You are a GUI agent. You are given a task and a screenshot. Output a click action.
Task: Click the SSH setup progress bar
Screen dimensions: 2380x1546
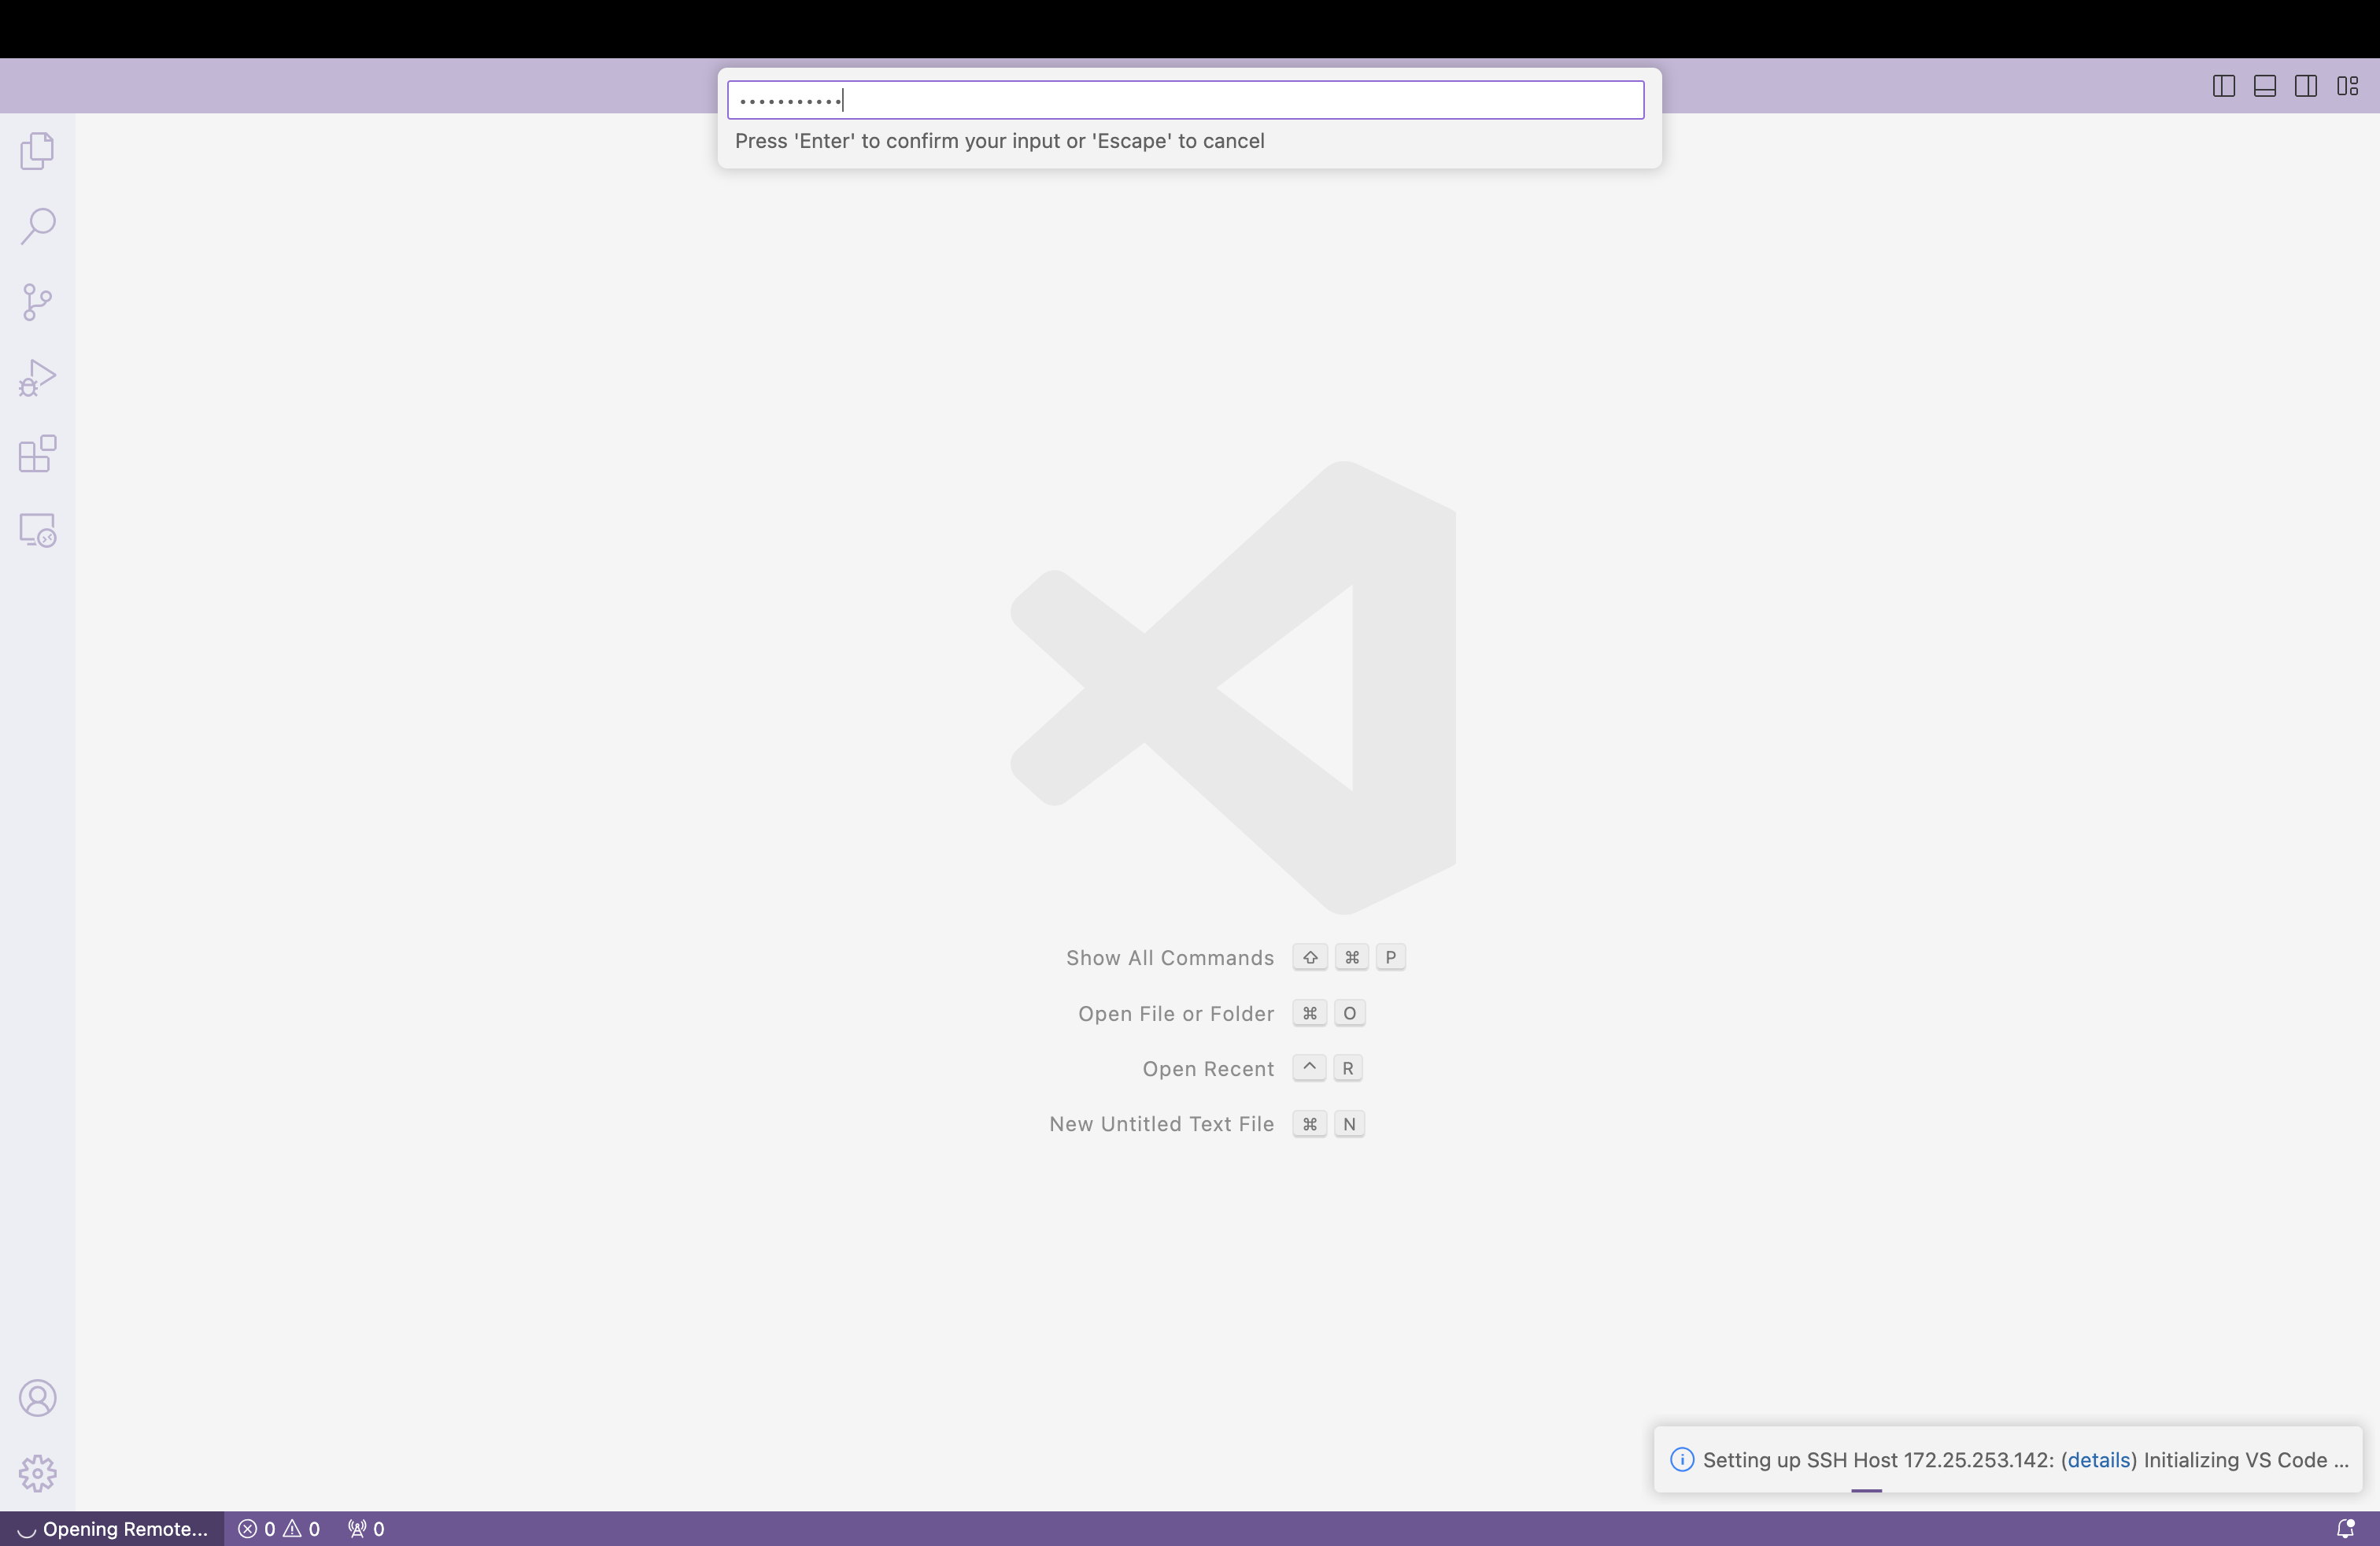click(1866, 1490)
